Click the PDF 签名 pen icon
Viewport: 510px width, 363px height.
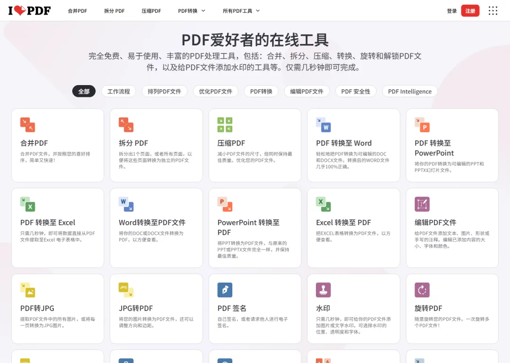225,290
